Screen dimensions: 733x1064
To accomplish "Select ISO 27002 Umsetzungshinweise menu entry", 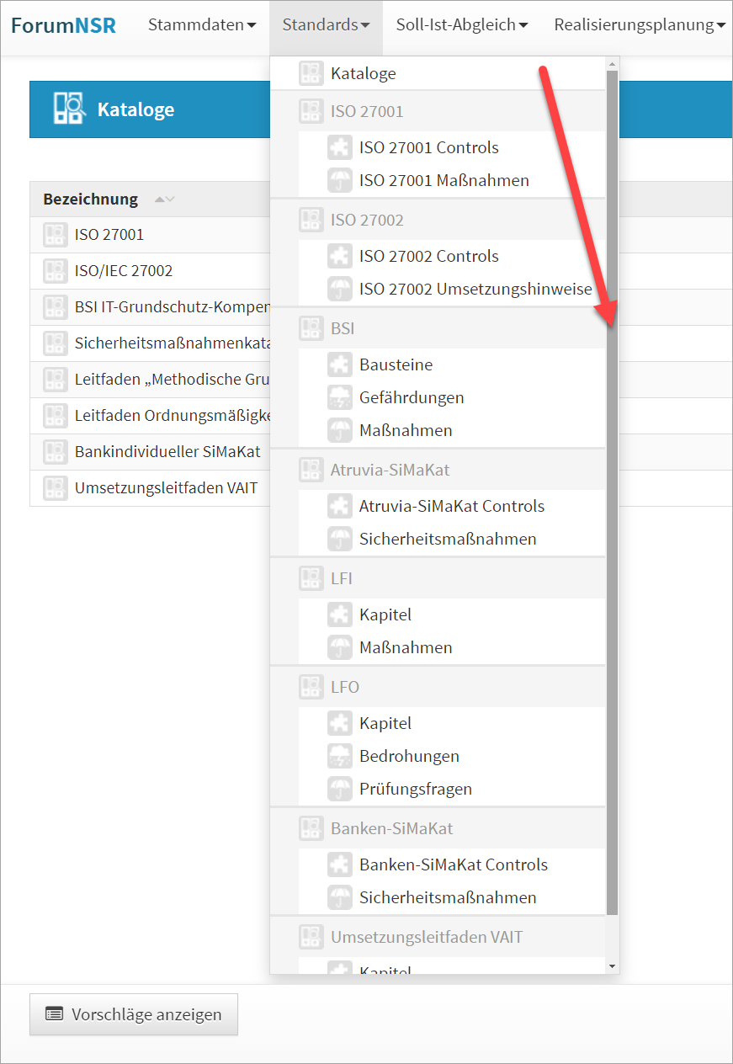I will (x=475, y=289).
